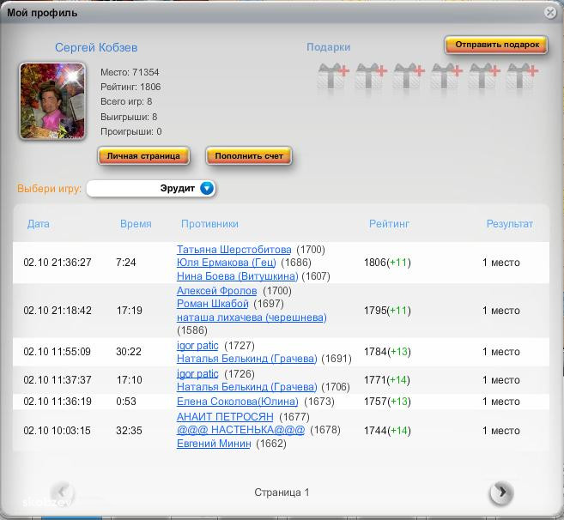Click Елена Соколова(Юлина) link

coord(237,402)
